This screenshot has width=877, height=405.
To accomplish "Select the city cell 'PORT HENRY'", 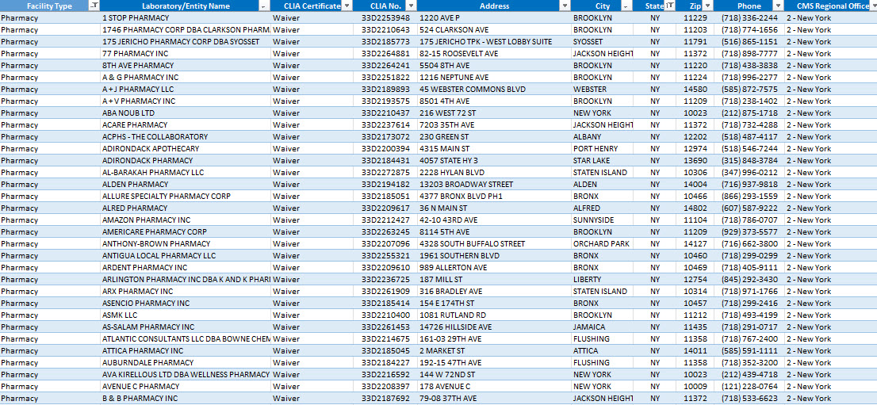I will (x=604, y=149).
